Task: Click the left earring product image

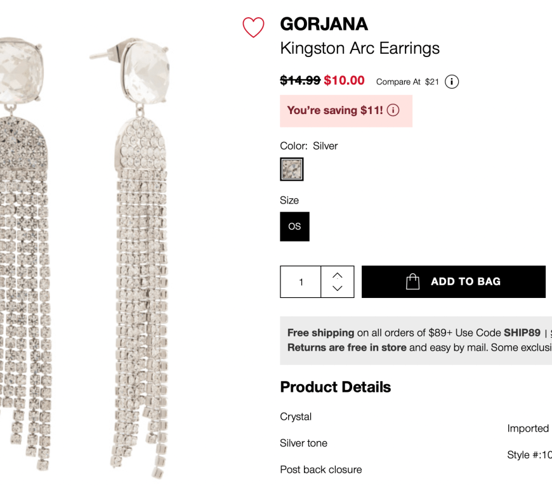Action: pyautogui.click(x=25, y=254)
